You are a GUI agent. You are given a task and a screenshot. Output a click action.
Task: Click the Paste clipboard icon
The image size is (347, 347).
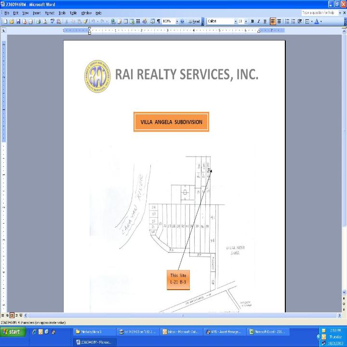[x=79, y=22]
